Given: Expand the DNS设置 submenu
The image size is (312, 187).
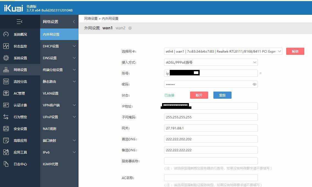Looking at the screenshot, I should click(x=74, y=58).
